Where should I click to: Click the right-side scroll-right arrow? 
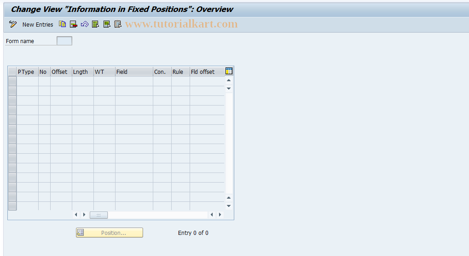[220, 215]
